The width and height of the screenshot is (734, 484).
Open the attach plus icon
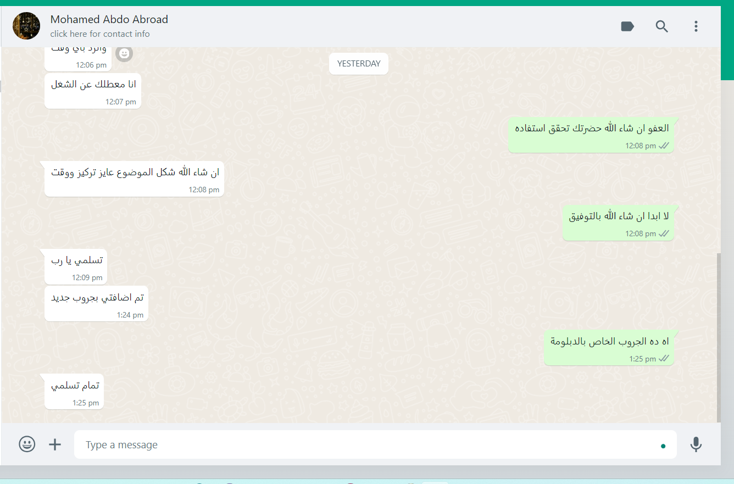pyautogui.click(x=55, y=444)
